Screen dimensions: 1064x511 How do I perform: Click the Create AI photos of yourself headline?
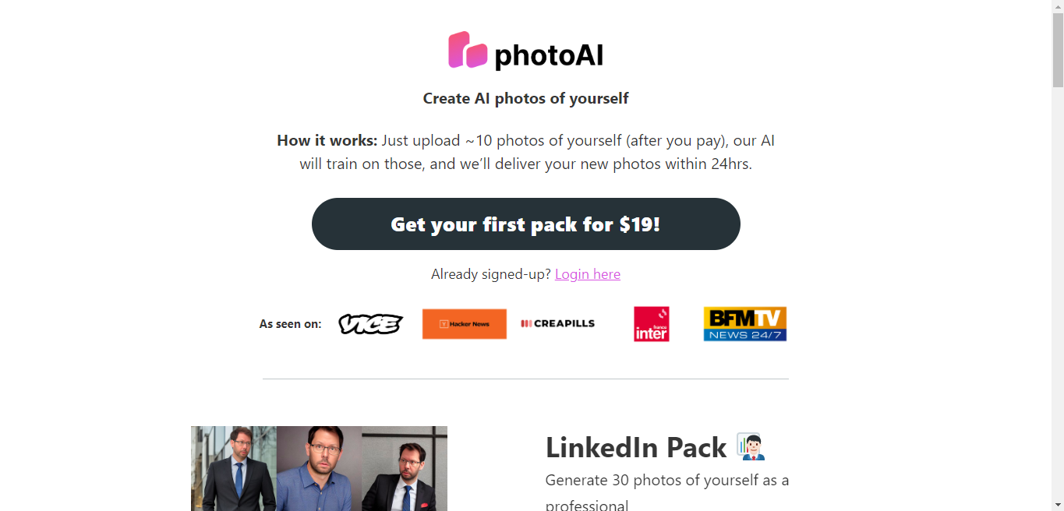click(526, 98)
